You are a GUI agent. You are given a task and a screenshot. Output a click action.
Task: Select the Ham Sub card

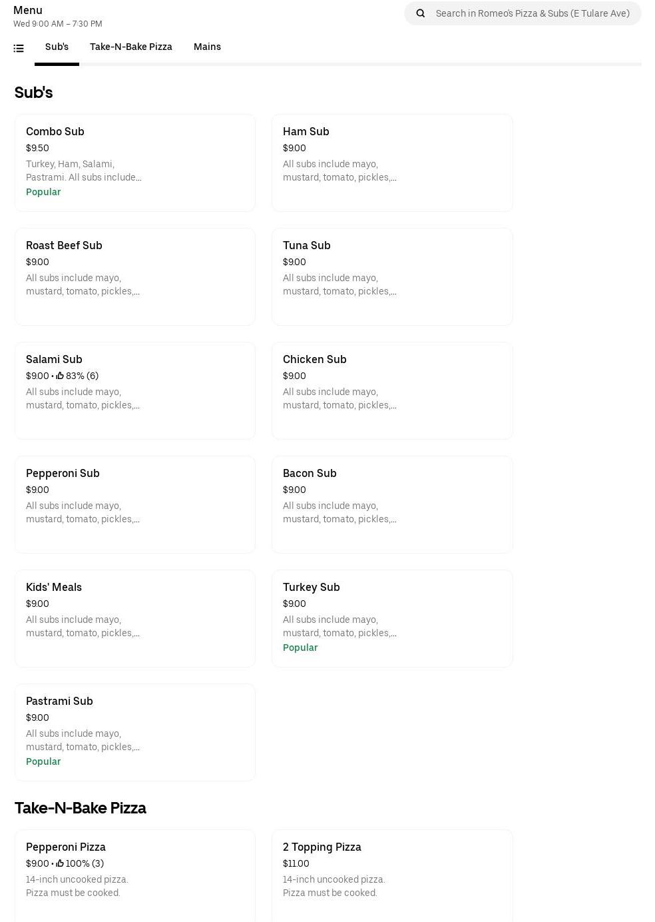click(392, 163)
